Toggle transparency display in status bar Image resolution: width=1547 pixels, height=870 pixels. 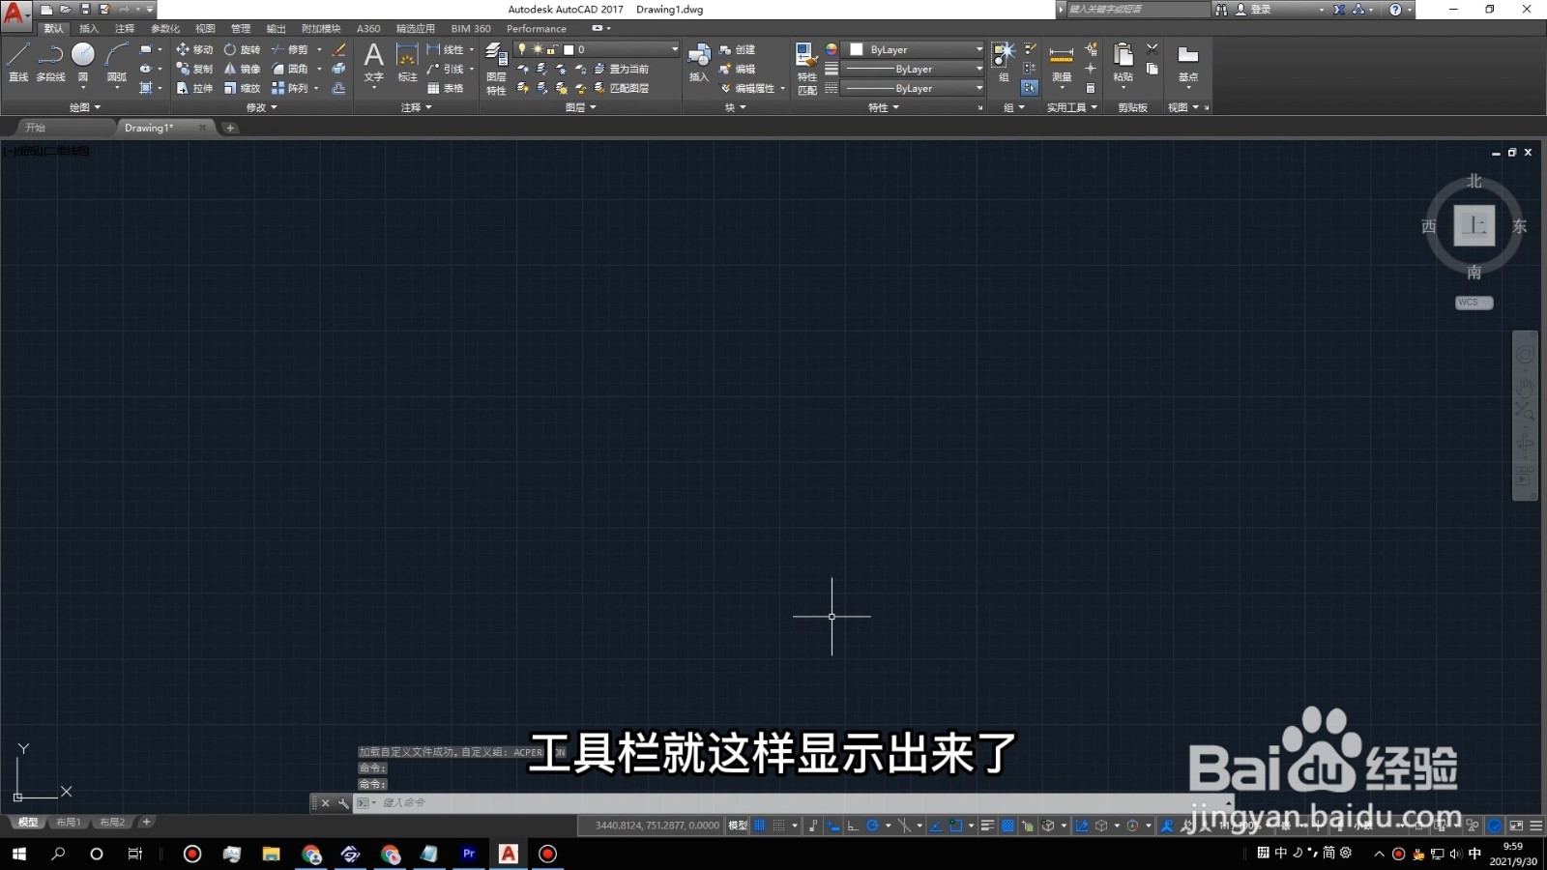(x=1007, y=826)
